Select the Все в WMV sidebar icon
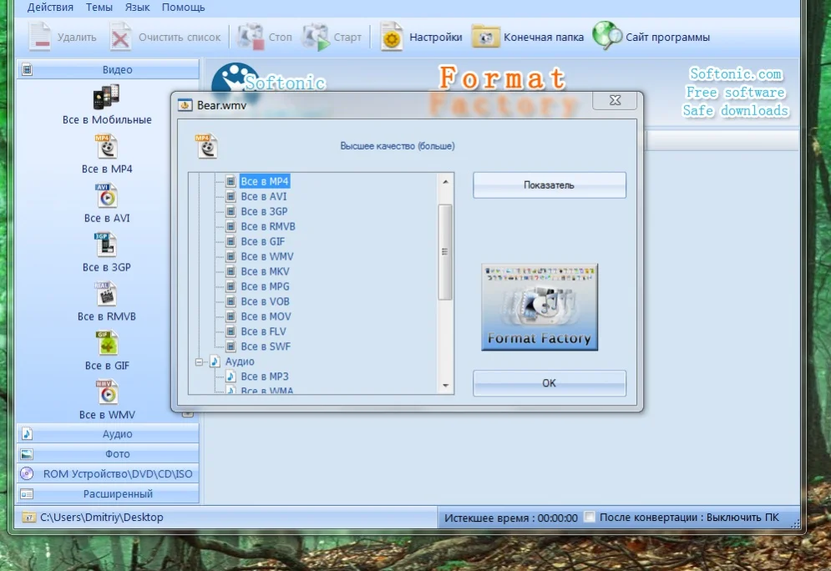 (x=107, y=392)
